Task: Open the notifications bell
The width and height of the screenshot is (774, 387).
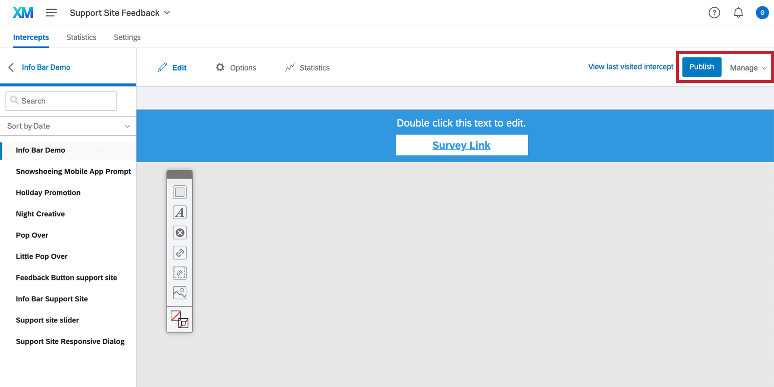Action: tap(738, 13)
